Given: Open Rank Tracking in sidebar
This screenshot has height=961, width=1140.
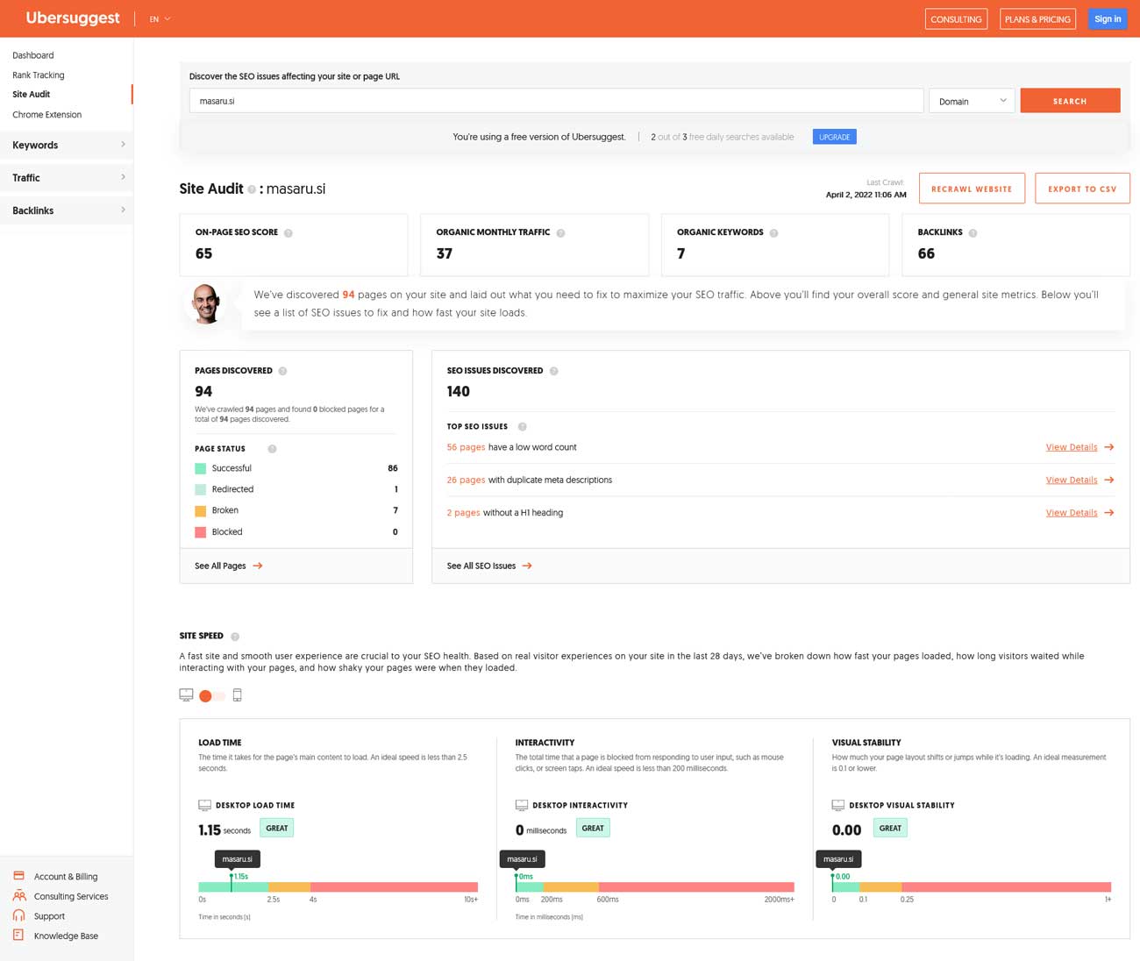Looking at the screenshot, I should [39, 75].
